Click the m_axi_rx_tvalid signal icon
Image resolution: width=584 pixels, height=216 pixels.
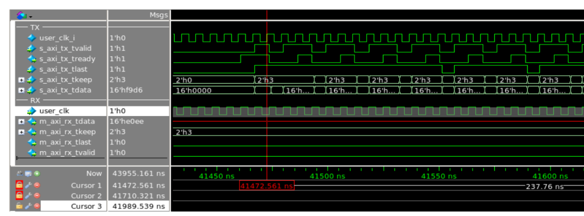coord(31,152)
